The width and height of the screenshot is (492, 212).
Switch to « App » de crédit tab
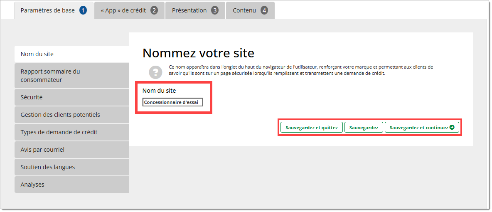(x=123, y=10)
